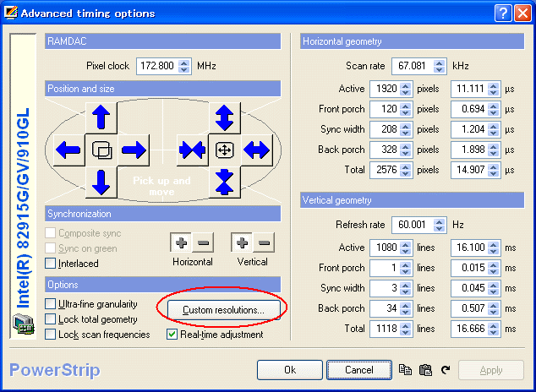Adjust the Refresh rate Hz stepper
Image resolution: width=536 pixels, height=392 pixels.
pos(440,225)
